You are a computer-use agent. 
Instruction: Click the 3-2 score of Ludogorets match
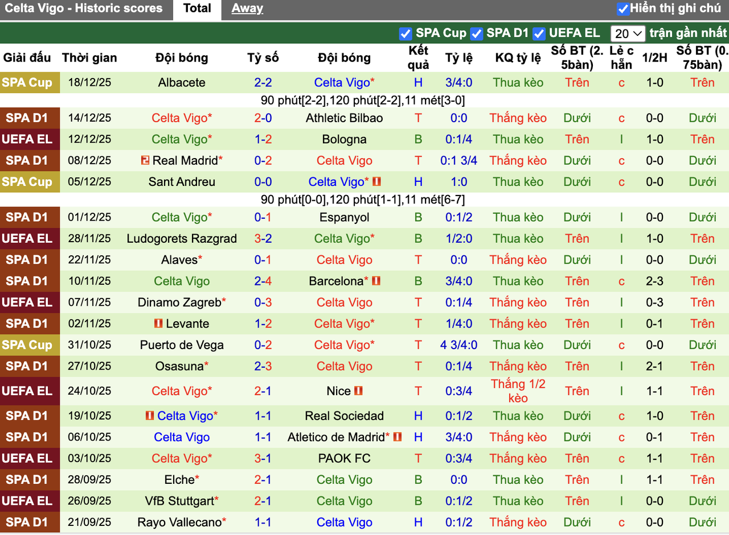pos(263,239)
